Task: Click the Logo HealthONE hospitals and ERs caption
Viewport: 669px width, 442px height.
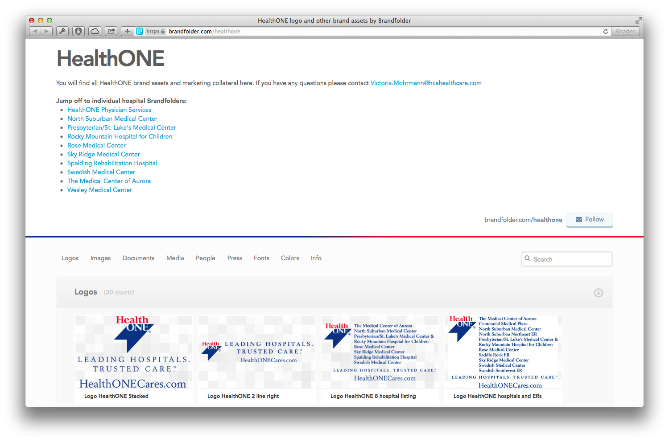Action: coord(497,396)
